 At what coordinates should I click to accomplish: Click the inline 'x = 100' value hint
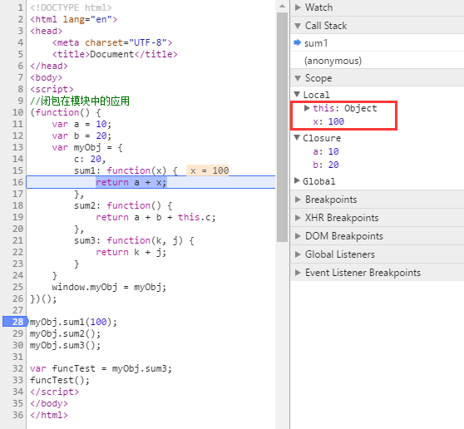[208, 170]
